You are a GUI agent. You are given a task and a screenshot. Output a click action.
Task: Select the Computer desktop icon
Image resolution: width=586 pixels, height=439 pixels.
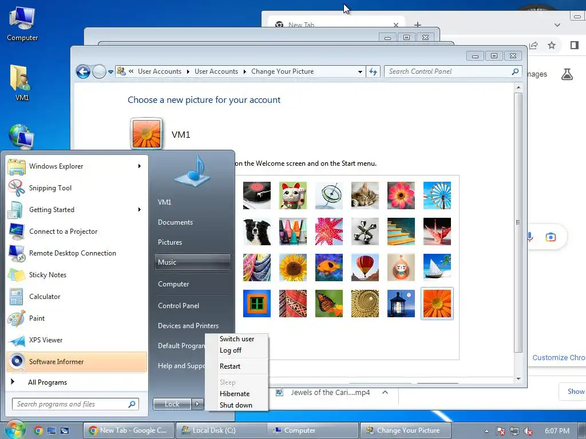(x=22, y=23)
